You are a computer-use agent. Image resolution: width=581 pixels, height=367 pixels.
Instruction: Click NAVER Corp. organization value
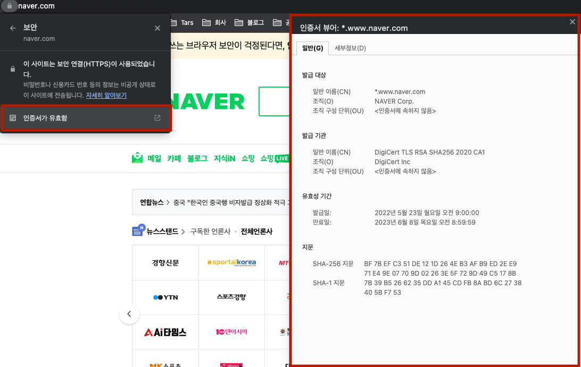pos(394,101)
